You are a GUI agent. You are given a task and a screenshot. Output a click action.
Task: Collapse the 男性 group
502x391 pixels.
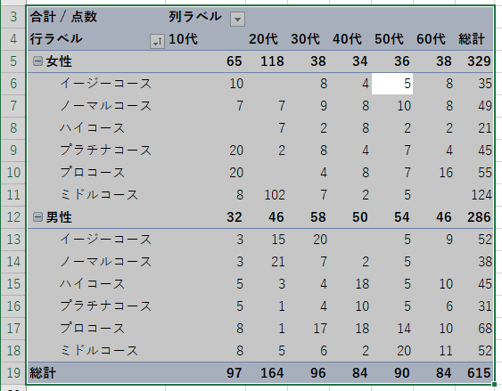(x=37, y=217)
